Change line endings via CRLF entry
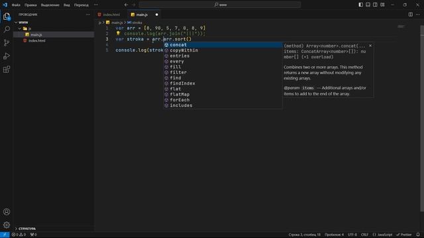Screen dimensions: 424x238 pyautogui.click(x=364, y=235)
